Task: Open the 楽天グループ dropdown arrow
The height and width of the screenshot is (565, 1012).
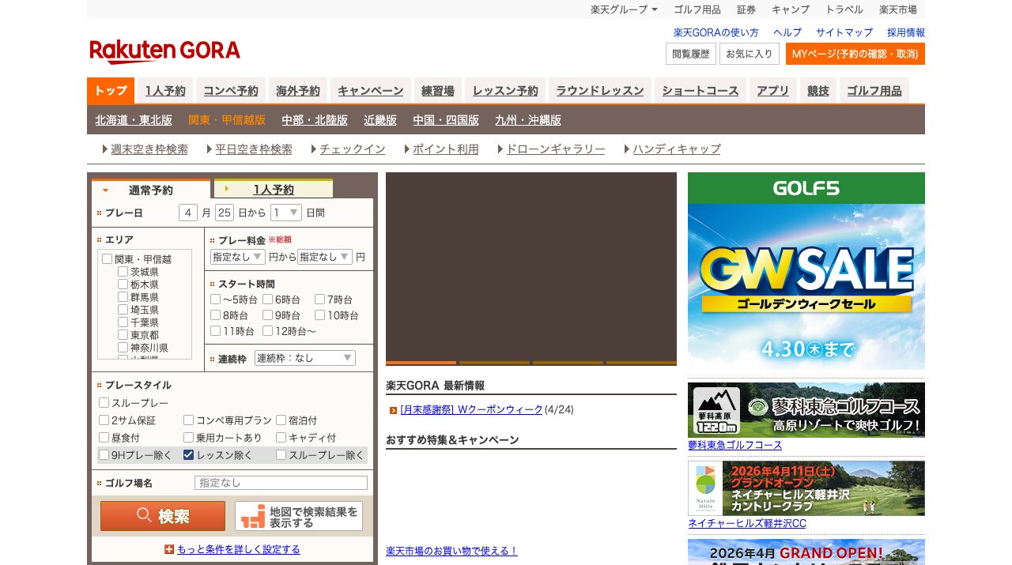Action: 655,9
